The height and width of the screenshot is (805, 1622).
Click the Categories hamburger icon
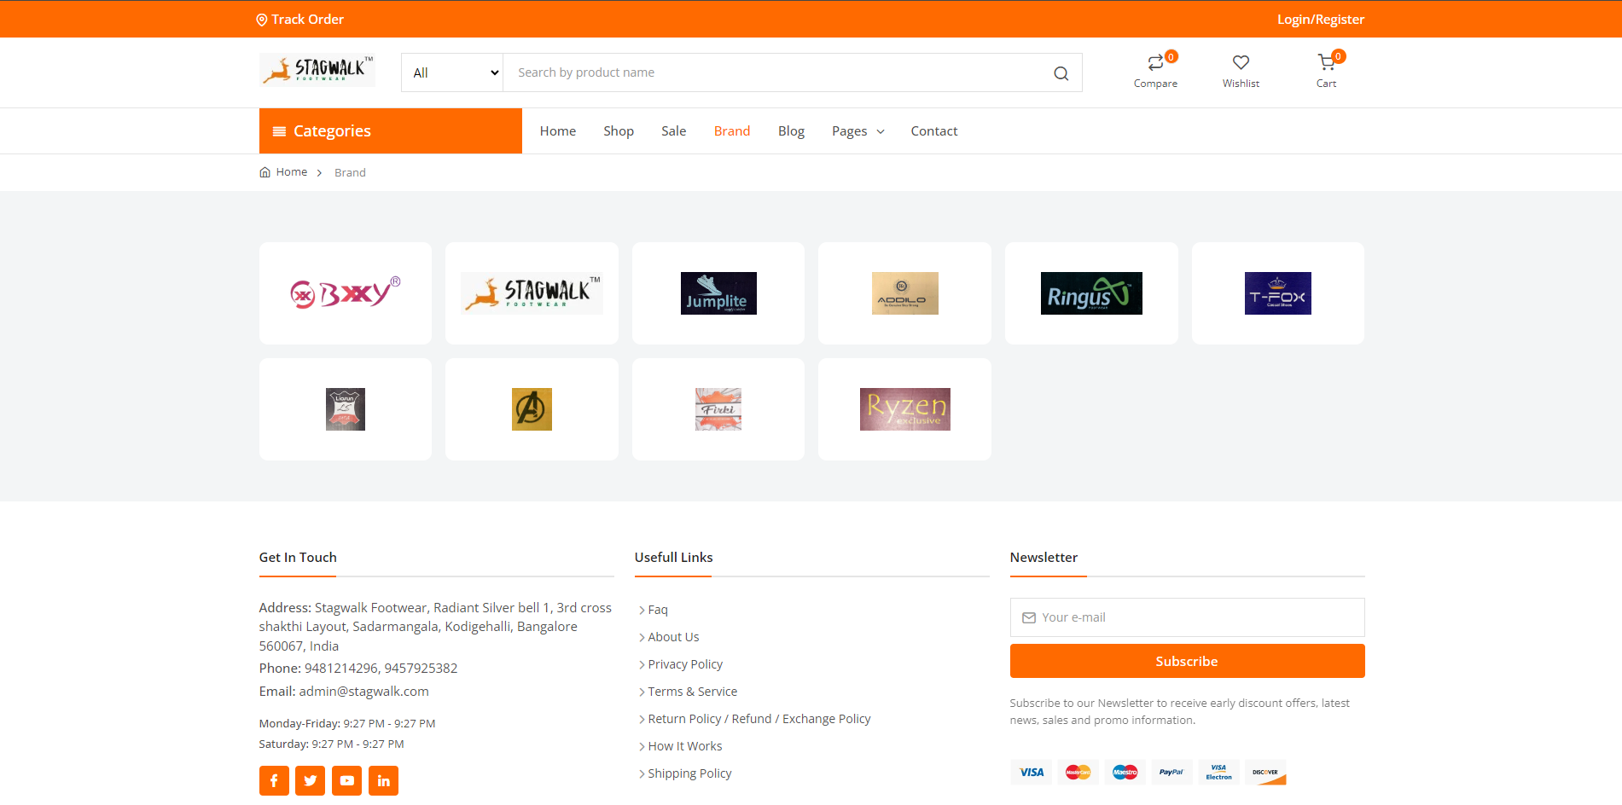coord(279,131)
